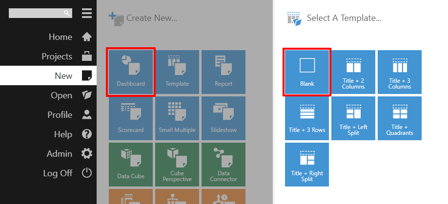This screenshot has width=448, height=204.
Task: Go to Home in sidebar
Action: (60, 37)
